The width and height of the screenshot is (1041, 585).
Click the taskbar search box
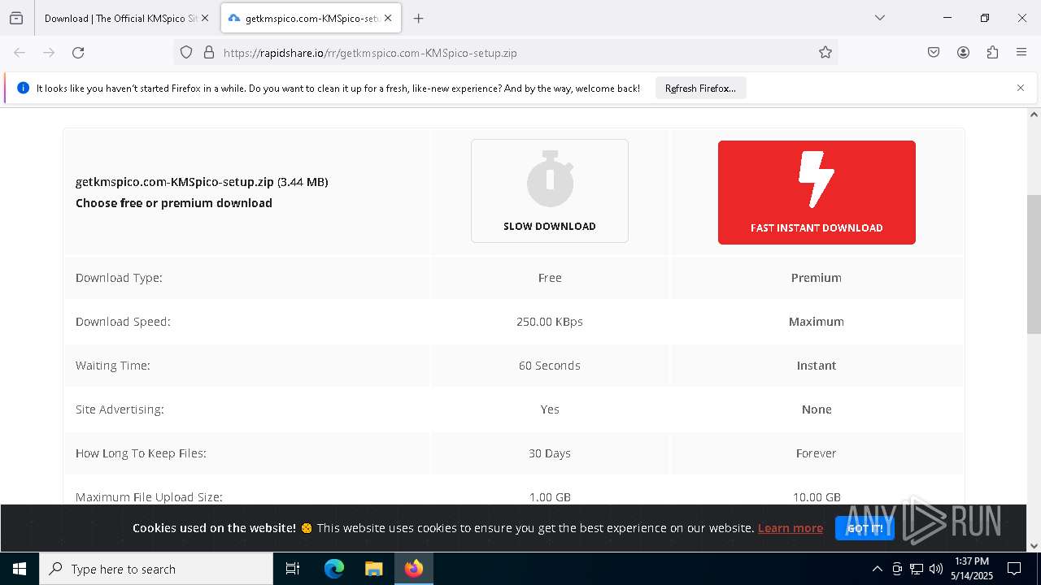156,569
